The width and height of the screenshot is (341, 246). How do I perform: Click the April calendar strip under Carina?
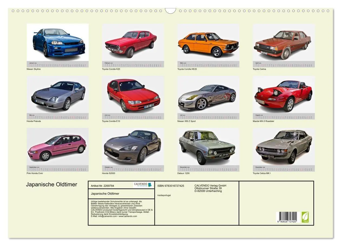284,64
